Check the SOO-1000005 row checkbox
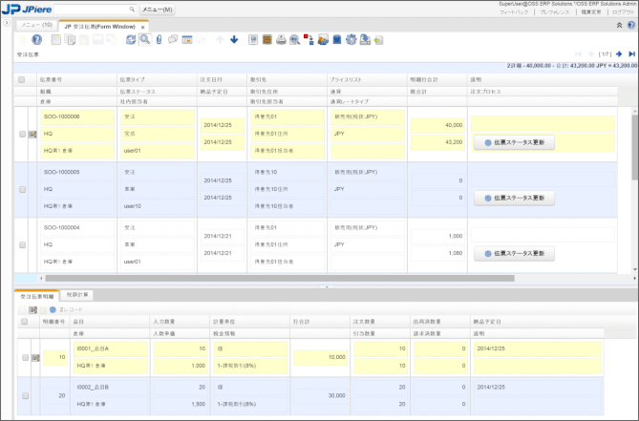This screenshot has height=421, width=639. click(x=22, y=189)
